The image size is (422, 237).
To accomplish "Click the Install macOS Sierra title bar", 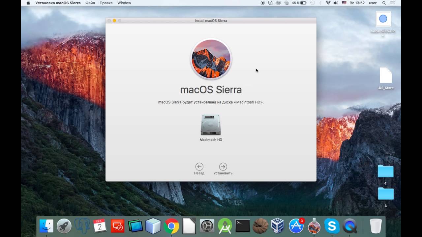I will pos(211,20).
